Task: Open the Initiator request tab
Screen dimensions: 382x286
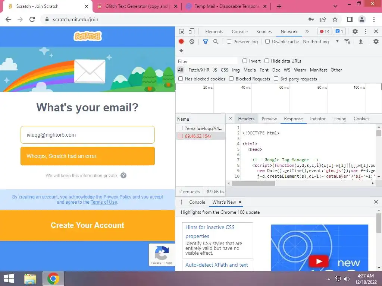Action: pyautogui.click(x=318, y=119)
